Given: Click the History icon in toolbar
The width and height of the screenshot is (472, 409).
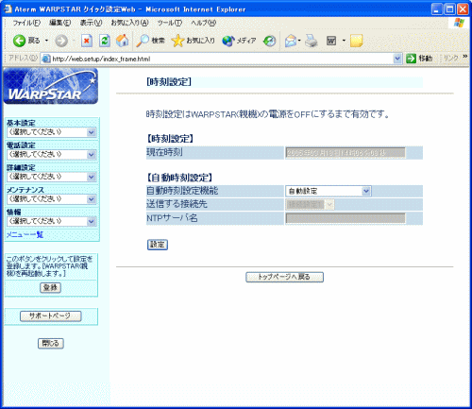Looking at the screenshot, I should pyautogui.click(x=269, y=41).
